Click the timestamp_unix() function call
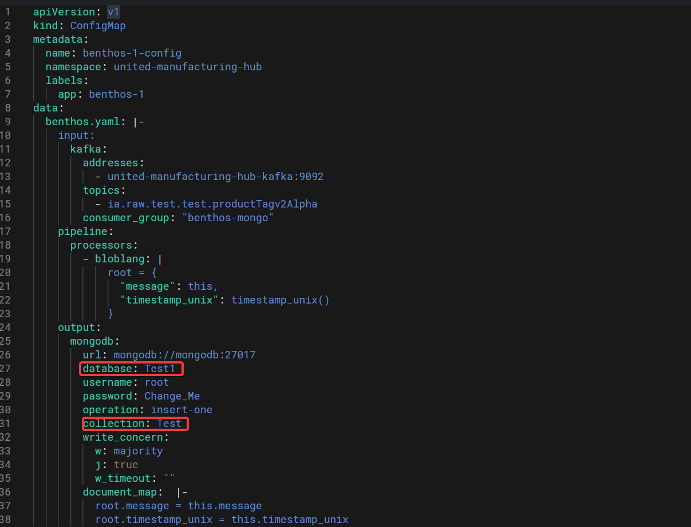 280,300
